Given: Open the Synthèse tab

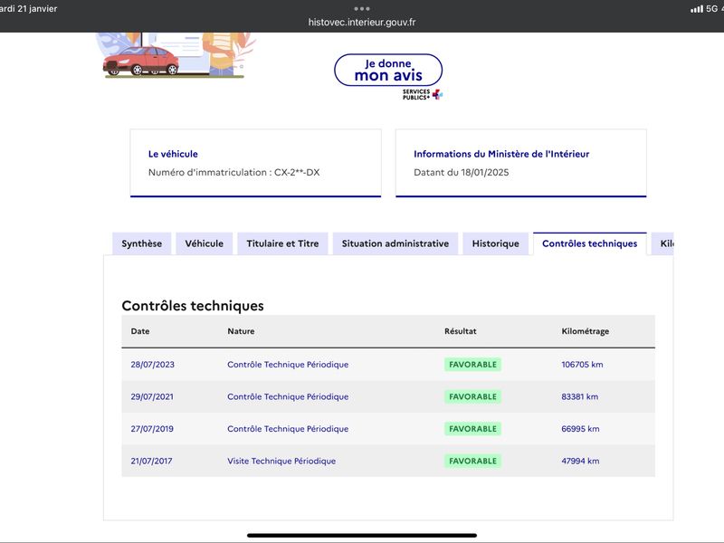Looking at the screenshot, I should click(x=142, y=243).
